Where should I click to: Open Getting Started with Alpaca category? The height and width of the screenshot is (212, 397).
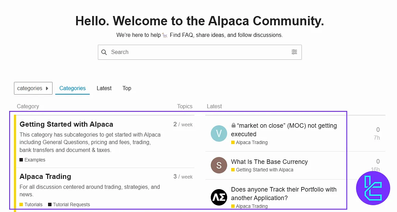[x=66, y=124]
